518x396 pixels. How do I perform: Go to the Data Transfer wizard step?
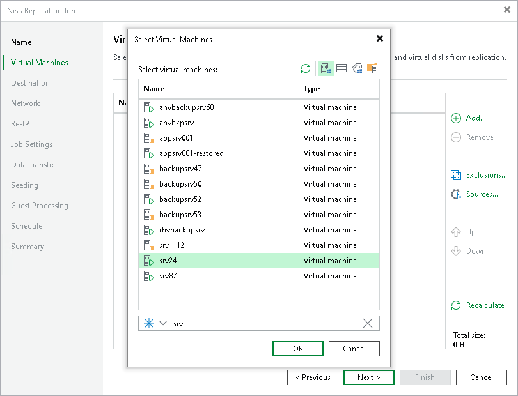[33, 165]
